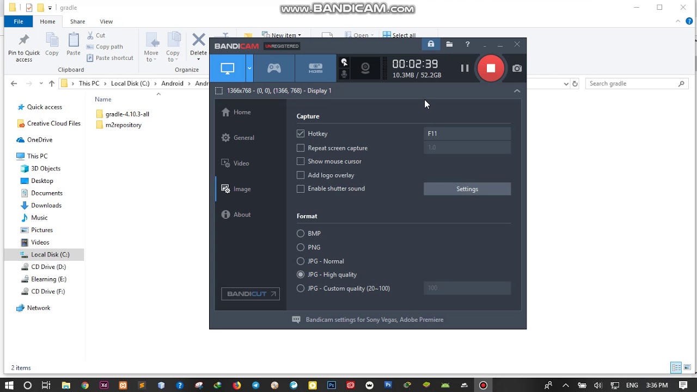This screenshot has height=392, width=697.
Task: Enable Repeat screen capture checkbox
Action: (x=301, y=148)
